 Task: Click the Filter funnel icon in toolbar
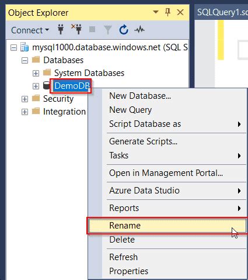pyautogui.click(x=108, y=30)
